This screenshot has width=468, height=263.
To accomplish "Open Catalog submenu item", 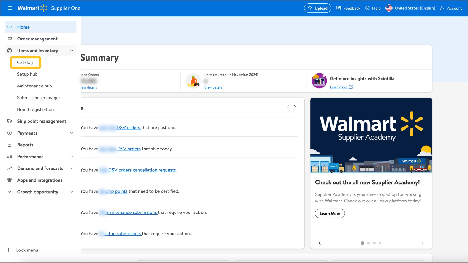I will [x=26, y=62].
